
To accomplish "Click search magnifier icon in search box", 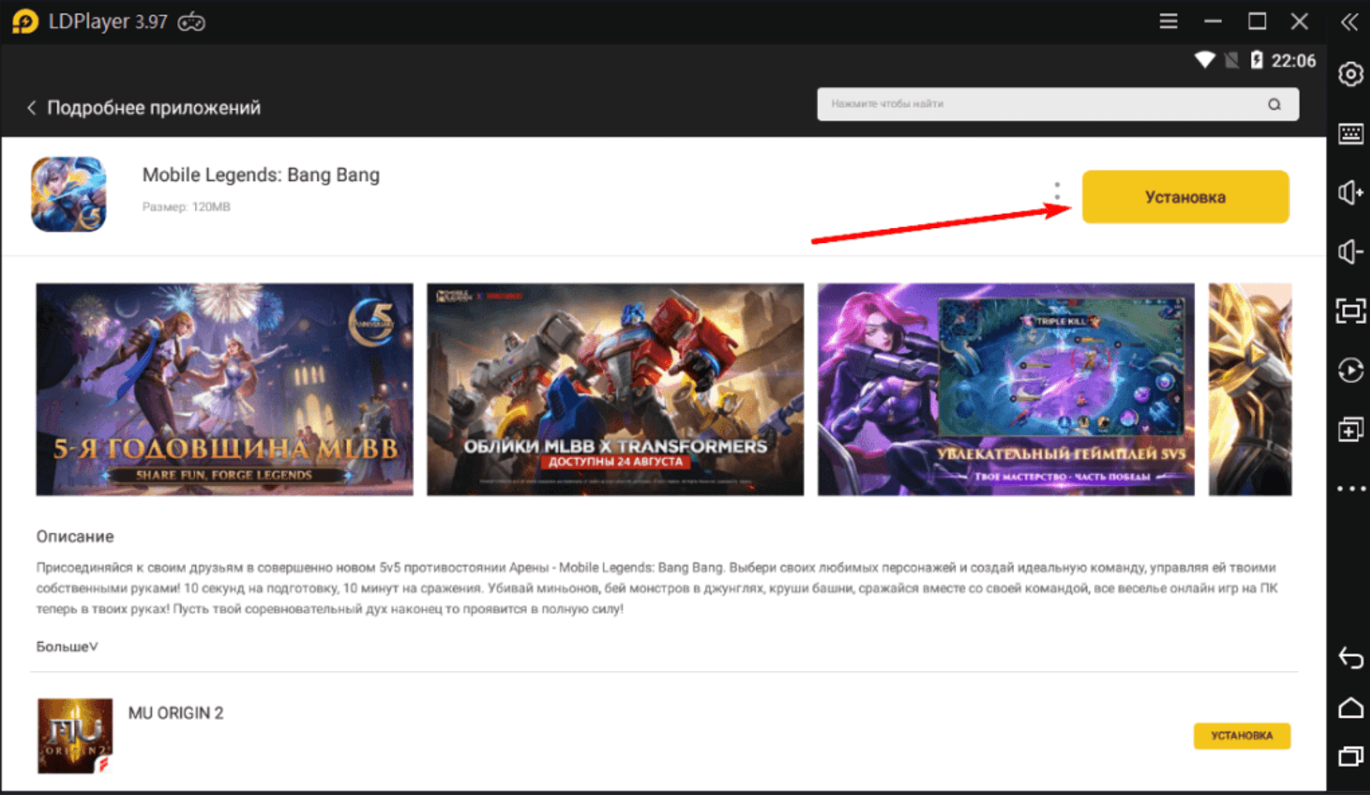I will (x=1274, y=104).
